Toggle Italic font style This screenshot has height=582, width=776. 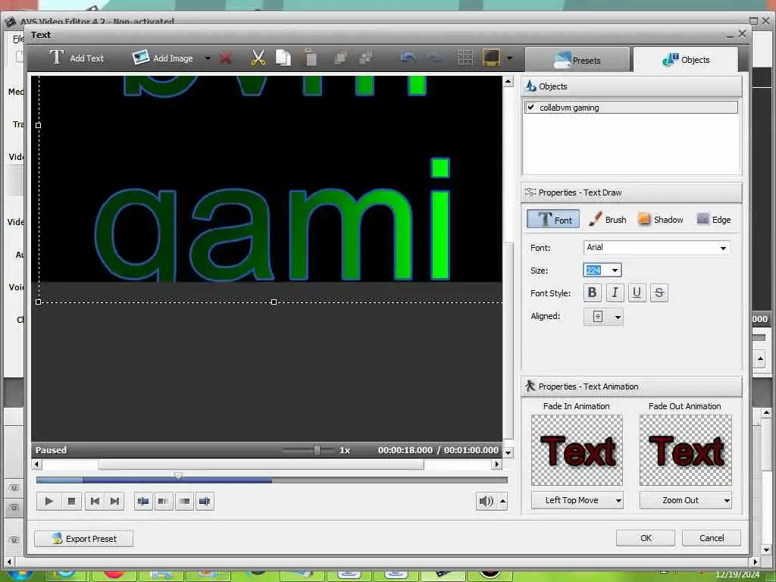coord(615,293)
